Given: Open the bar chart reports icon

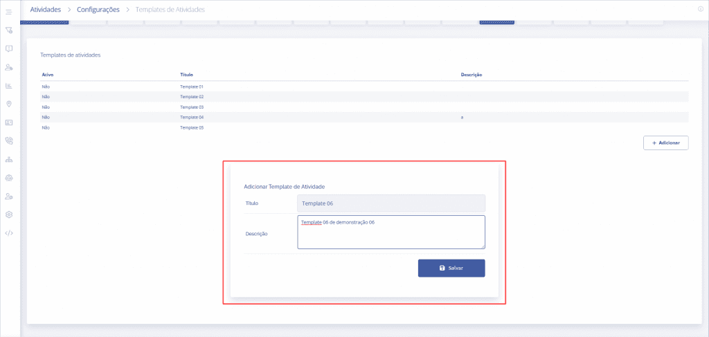Looking at the screenshot, I should tap(8, 86).
